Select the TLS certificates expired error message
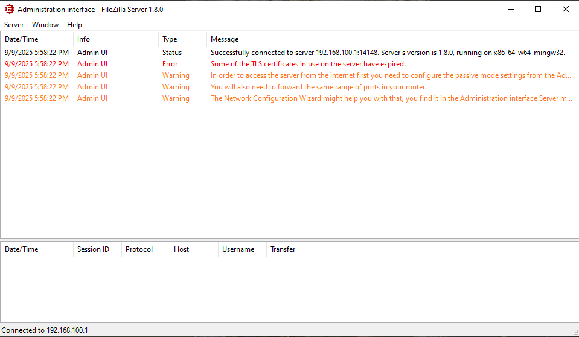 (x=308, y=64)
